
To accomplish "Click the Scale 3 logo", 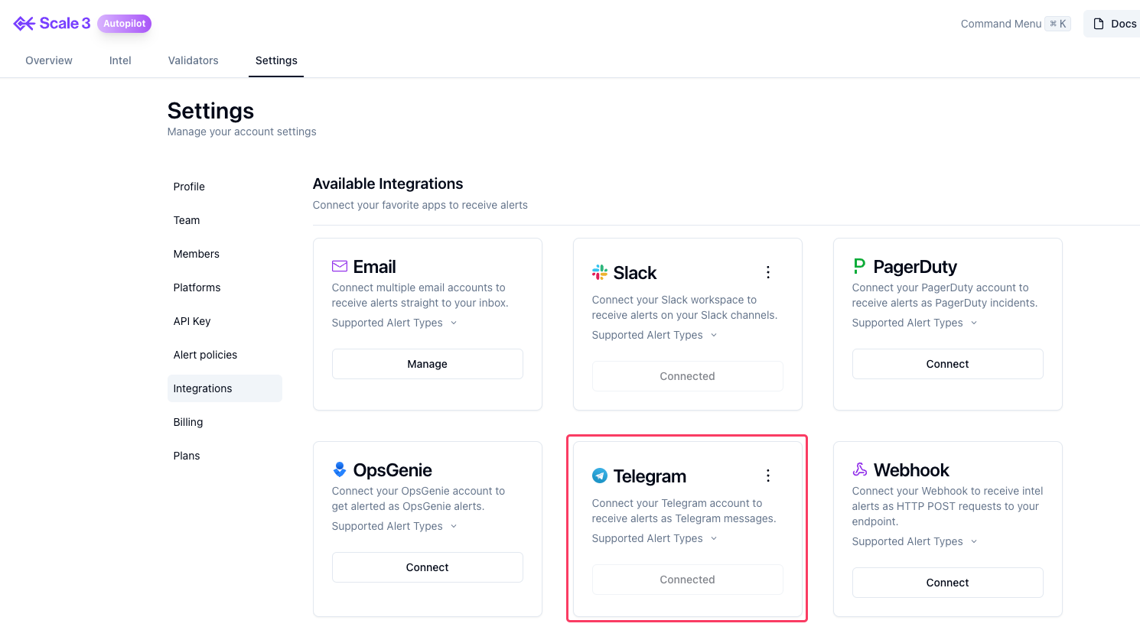I will (52, 24).
